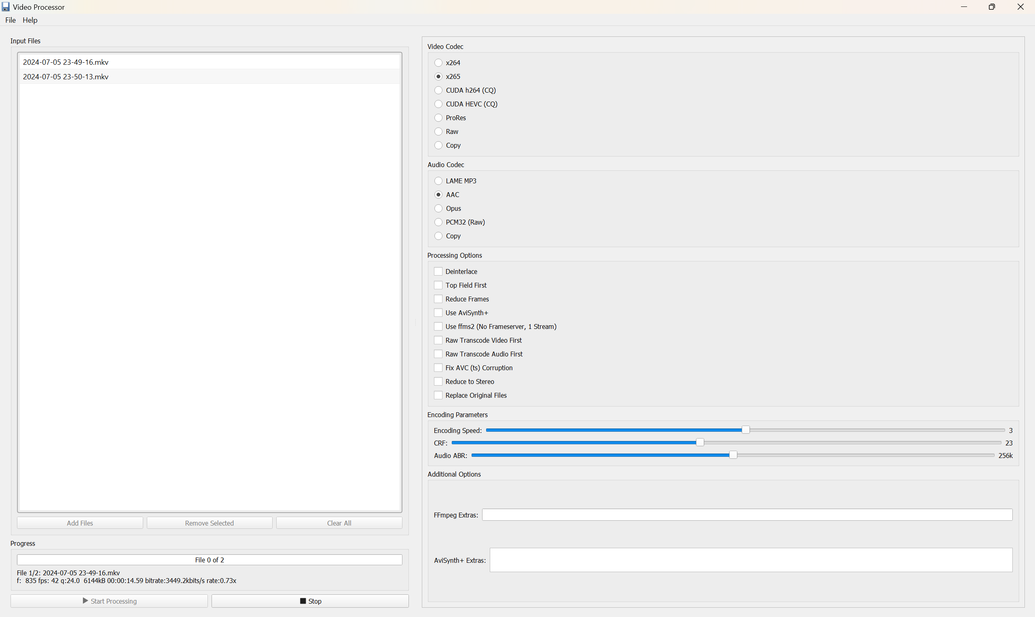Open the Help menu
The image size is (1035, 617).
point(30,20)
